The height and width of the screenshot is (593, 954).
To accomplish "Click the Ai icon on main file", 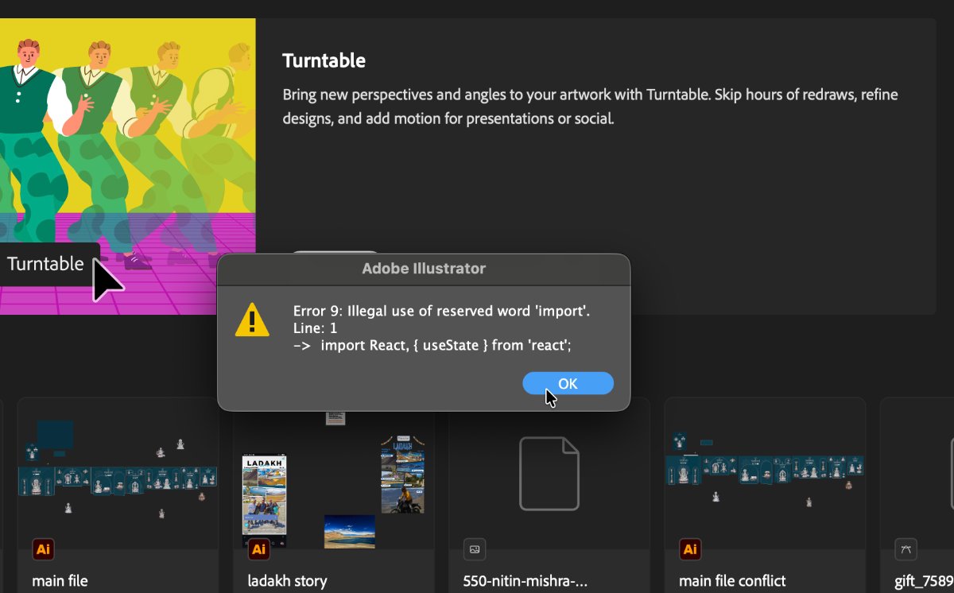I will tap(44, 549).
